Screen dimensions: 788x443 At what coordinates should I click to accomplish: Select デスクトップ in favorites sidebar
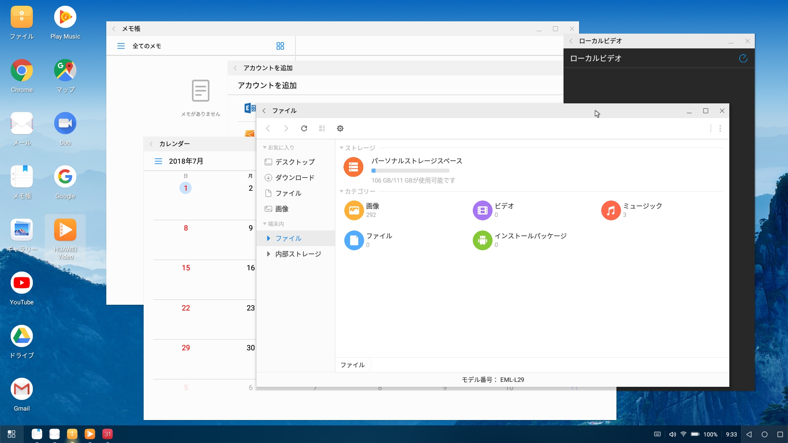pyautogui.click(x=294, y=162)
